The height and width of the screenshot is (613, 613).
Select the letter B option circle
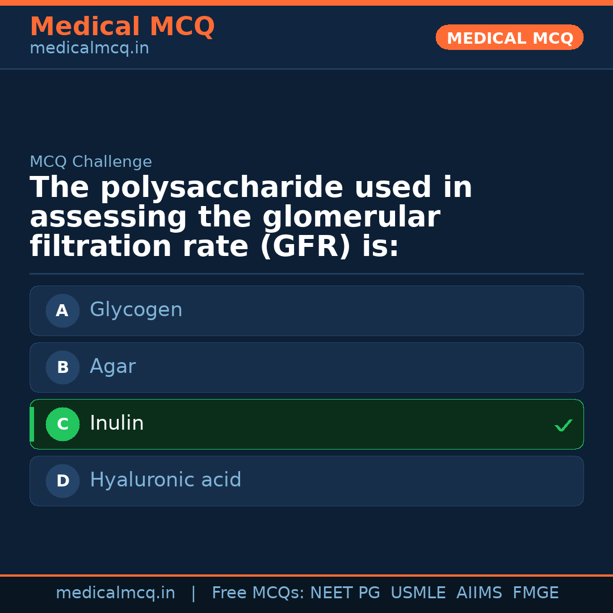point(62,367)
